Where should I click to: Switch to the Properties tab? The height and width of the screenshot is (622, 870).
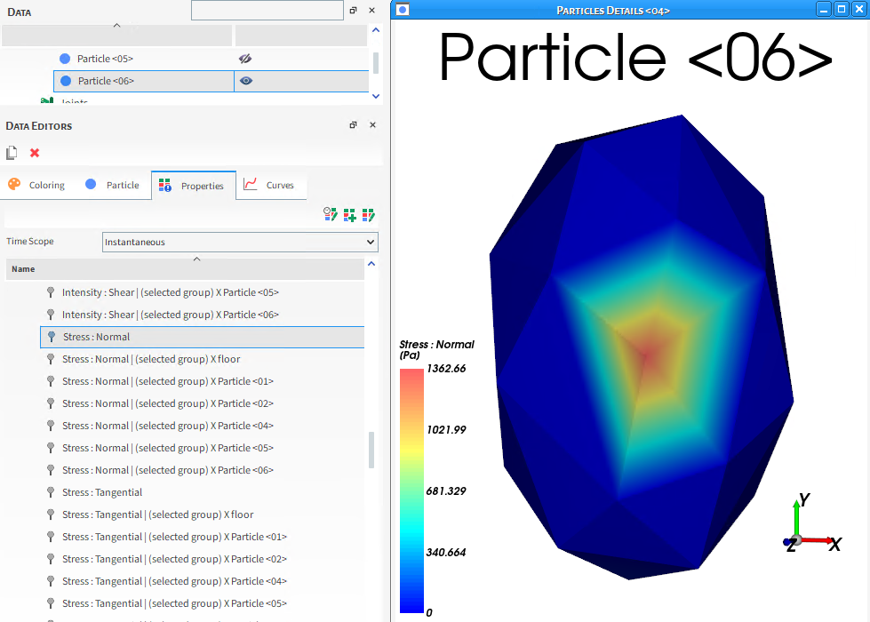click(x=193, y=185)
